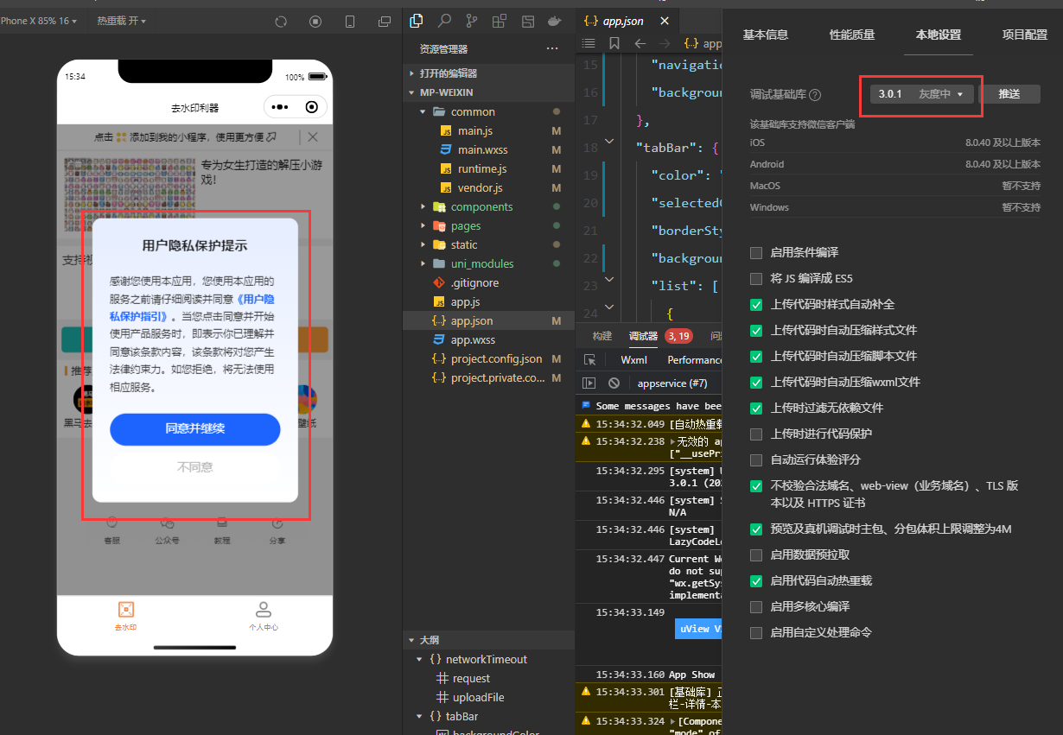Select the 调试器 panel tab

(643, 336)
